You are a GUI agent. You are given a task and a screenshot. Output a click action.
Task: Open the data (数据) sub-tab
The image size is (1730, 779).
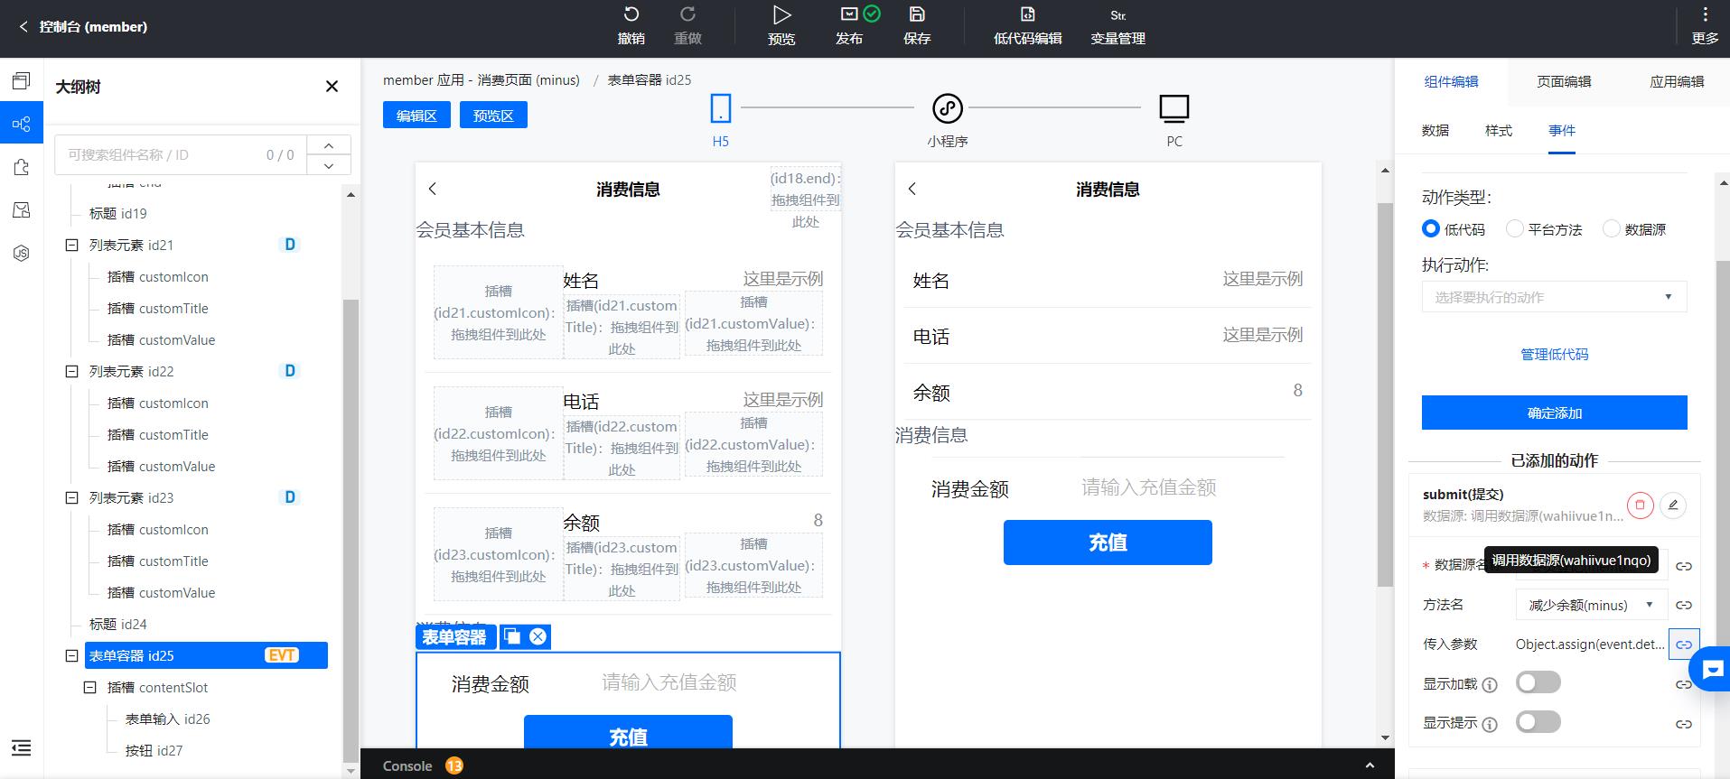click(x=1435, y=131)
